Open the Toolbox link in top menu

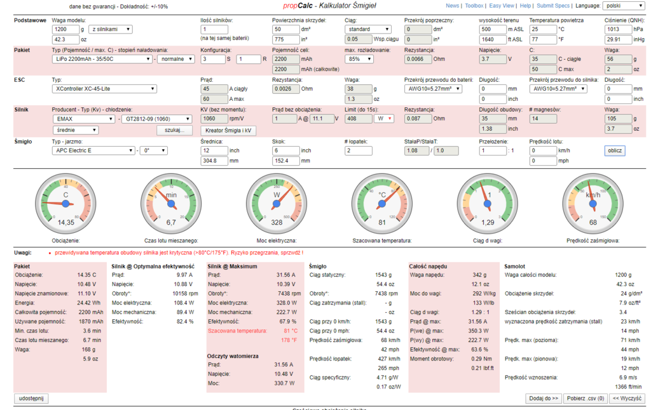tap(474, 6)
